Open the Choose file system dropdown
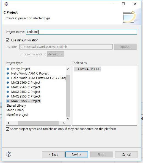143x163 pixels. (x=56, y=54)
